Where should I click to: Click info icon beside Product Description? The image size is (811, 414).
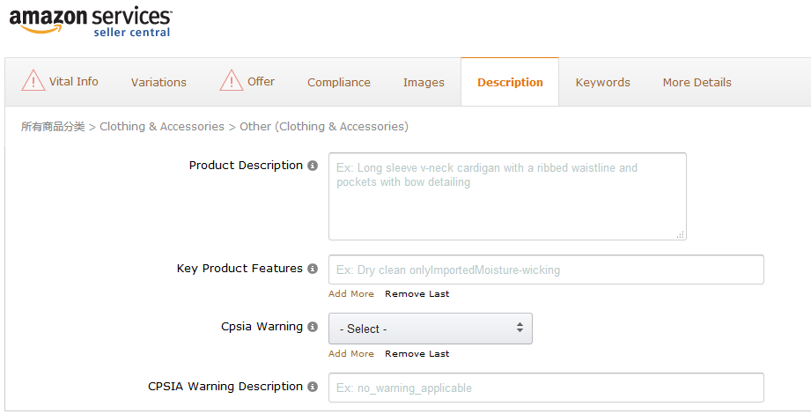click(x=313, y=166)
